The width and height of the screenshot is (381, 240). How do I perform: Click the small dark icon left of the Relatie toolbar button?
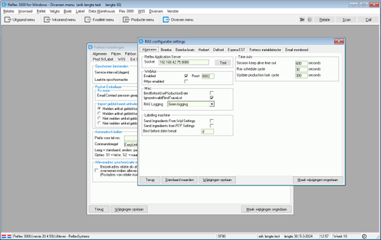click(x=302, y=20)
